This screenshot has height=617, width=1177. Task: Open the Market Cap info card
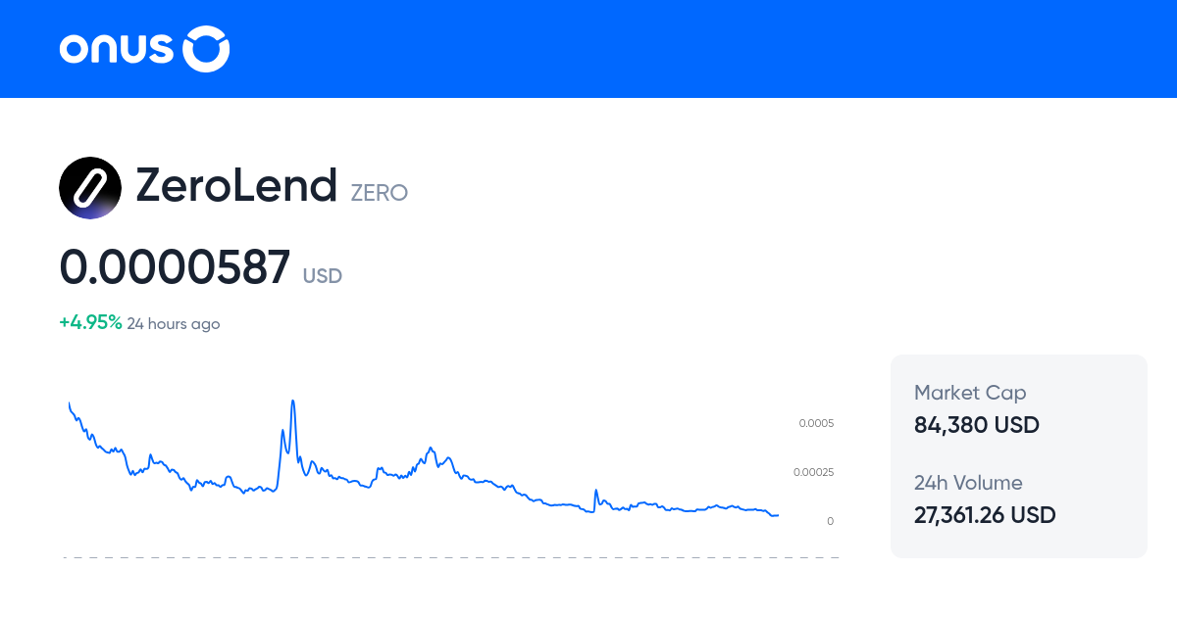tap(1018, 455)
